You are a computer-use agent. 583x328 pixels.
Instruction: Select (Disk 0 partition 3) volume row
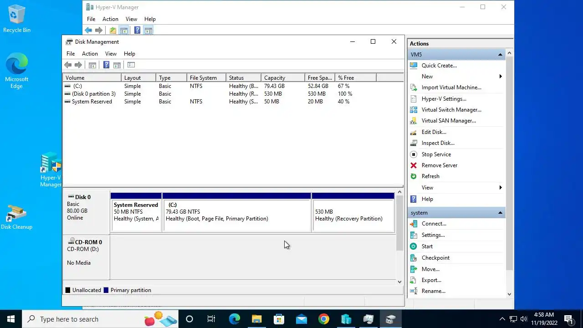pos(233,94)
